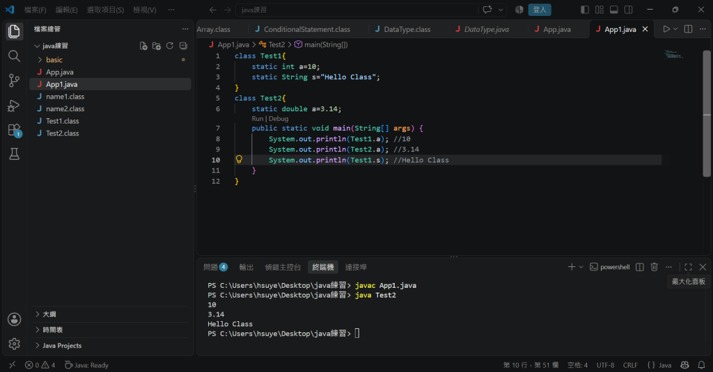
Task: Open notifications bell in status bar
Action: [x=702, y=365]
